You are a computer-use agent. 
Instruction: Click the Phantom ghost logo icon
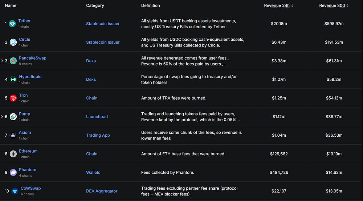[13, 173]
